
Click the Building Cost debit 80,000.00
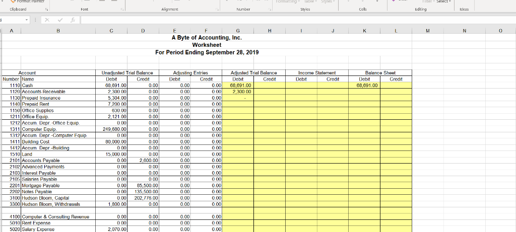111,141
